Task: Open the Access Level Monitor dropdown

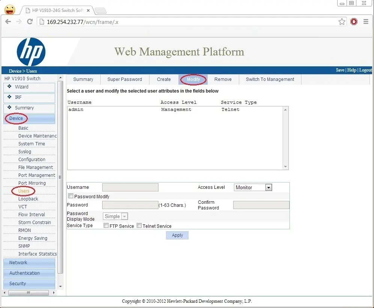Action: (253, 187)
